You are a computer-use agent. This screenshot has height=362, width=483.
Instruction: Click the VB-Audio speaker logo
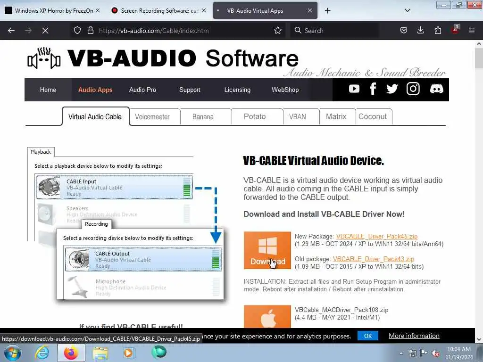pyautogui.click(x=44, y=58)
